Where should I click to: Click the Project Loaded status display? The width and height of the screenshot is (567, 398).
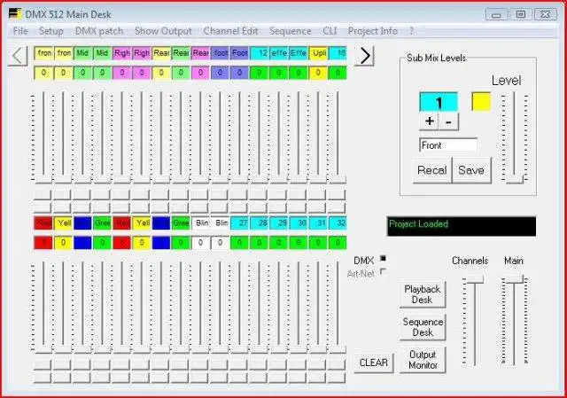(462, 226)
